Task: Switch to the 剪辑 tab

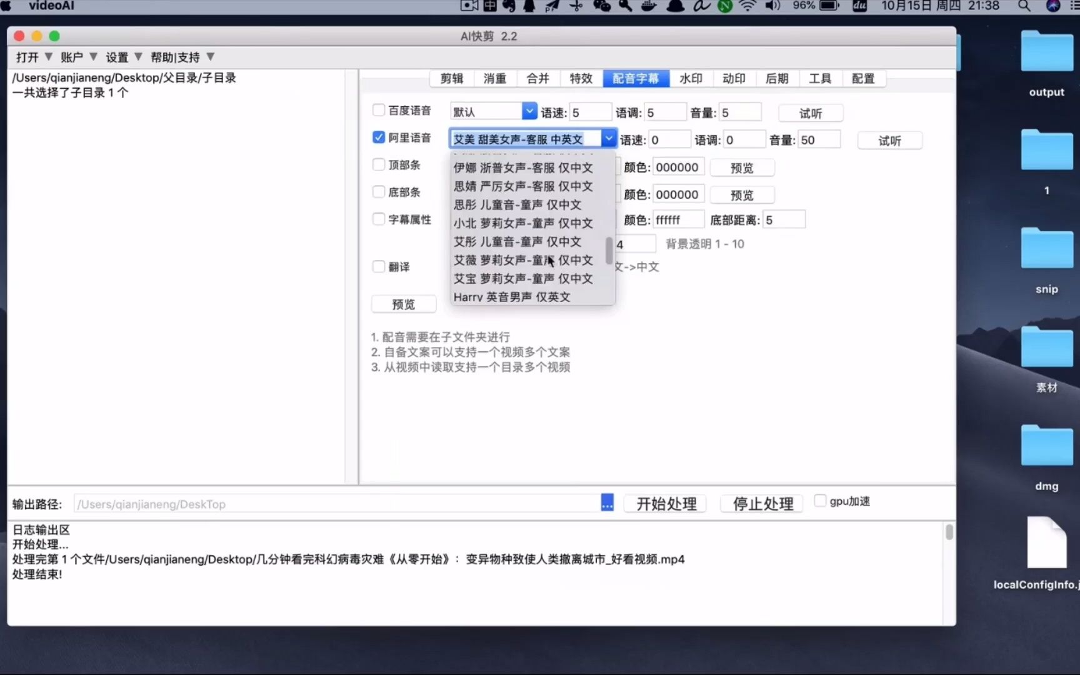Action: pyautogui.click(x=451, y=79)
